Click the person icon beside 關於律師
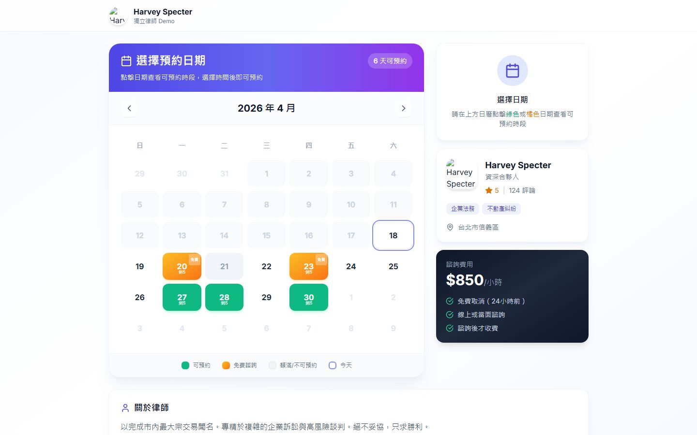Image resolution: width=697 pixels, height=435 pixels. pos(125,408)
